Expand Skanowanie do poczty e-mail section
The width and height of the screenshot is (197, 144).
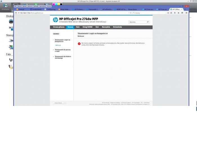(53, 50)
